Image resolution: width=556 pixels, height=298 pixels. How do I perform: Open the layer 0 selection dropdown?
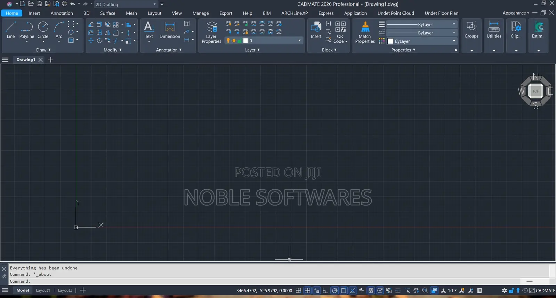pyautogui.click(x=264, y=41)
